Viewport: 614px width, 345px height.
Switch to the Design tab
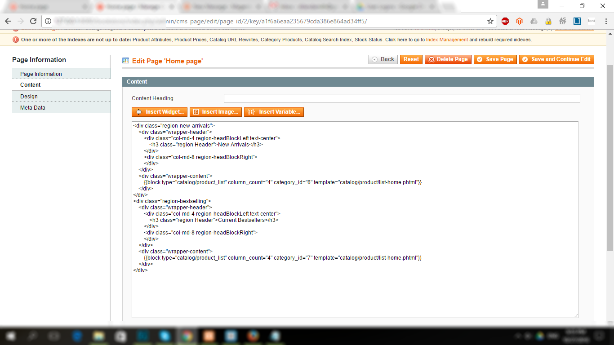pos(29,97)
